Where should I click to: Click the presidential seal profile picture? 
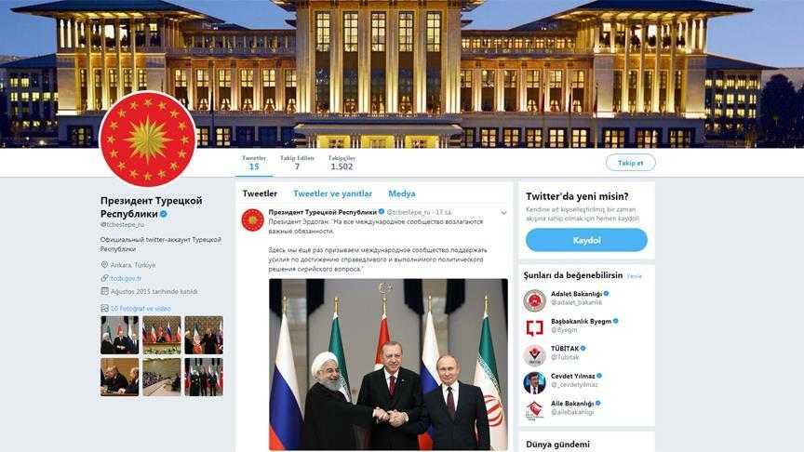point(148,140)
